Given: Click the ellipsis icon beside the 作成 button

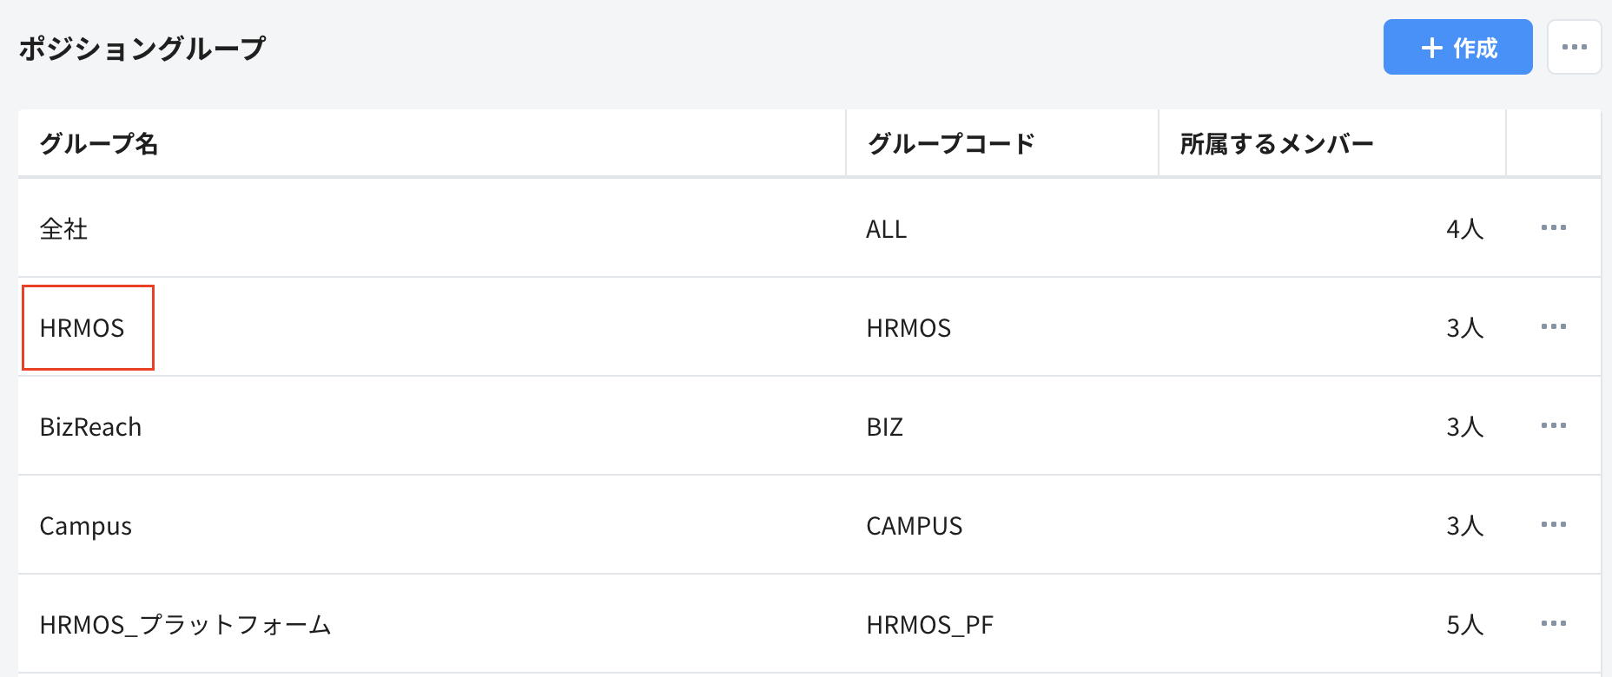Looking at the screenshot, I should (x=1574, y=47).
